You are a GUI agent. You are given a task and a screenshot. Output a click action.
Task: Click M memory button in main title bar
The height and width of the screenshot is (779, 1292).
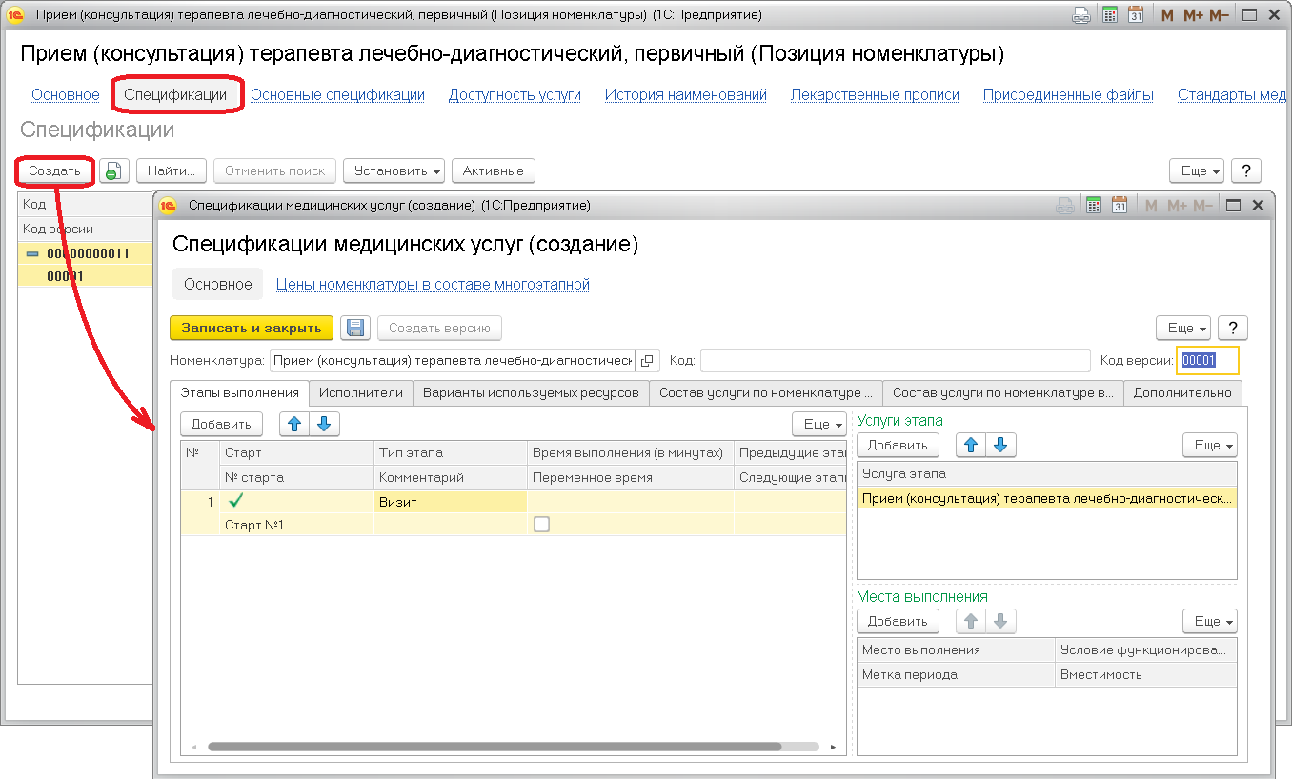[x=1168, y=15]
